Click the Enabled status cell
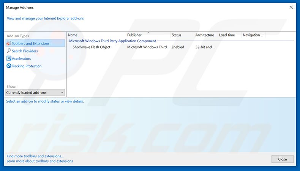The width and height of the screenshot is (300, 171). pos(178,47)
